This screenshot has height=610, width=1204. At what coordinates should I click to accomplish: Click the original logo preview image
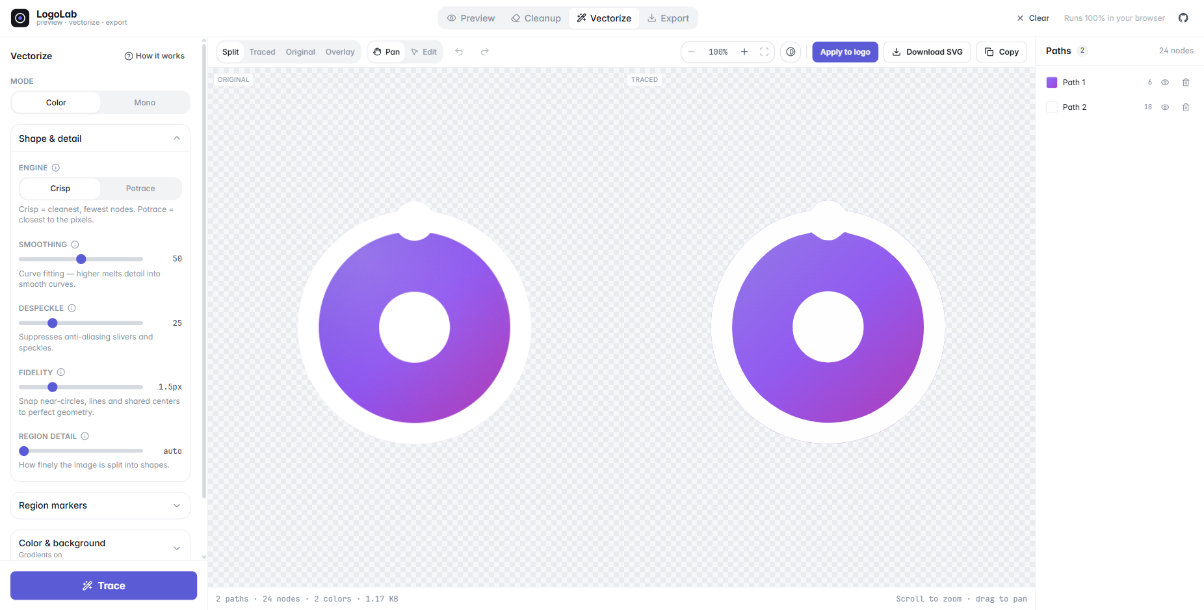[x=414, y=323]
